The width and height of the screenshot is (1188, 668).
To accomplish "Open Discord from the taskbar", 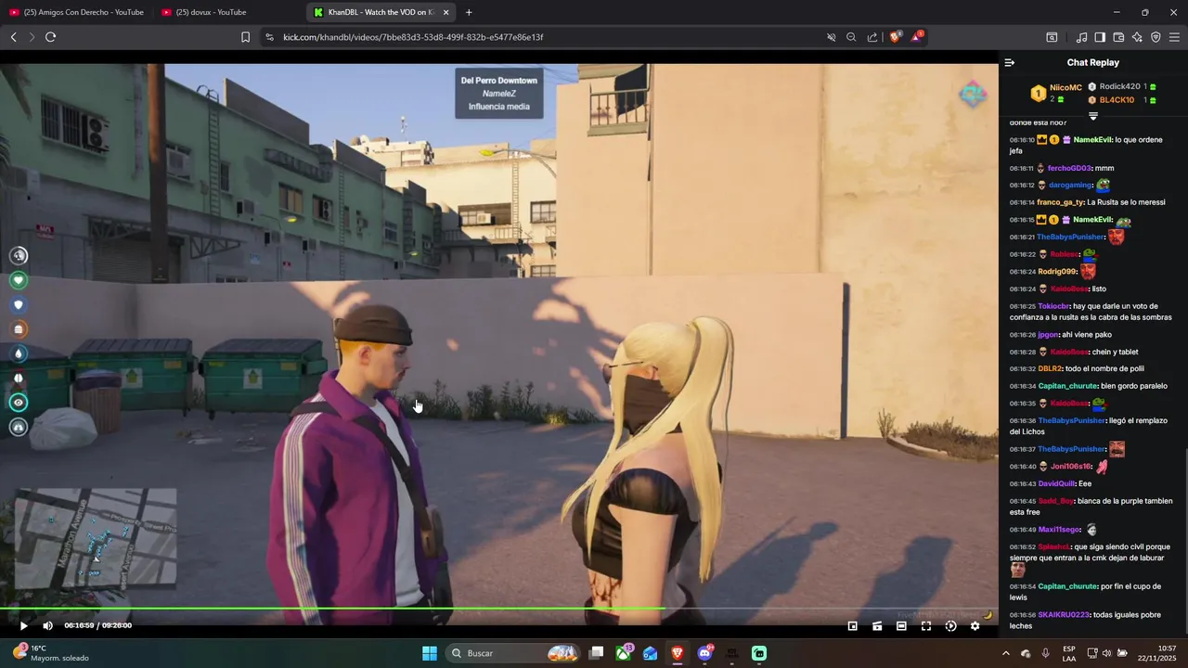I will point(705,653).
